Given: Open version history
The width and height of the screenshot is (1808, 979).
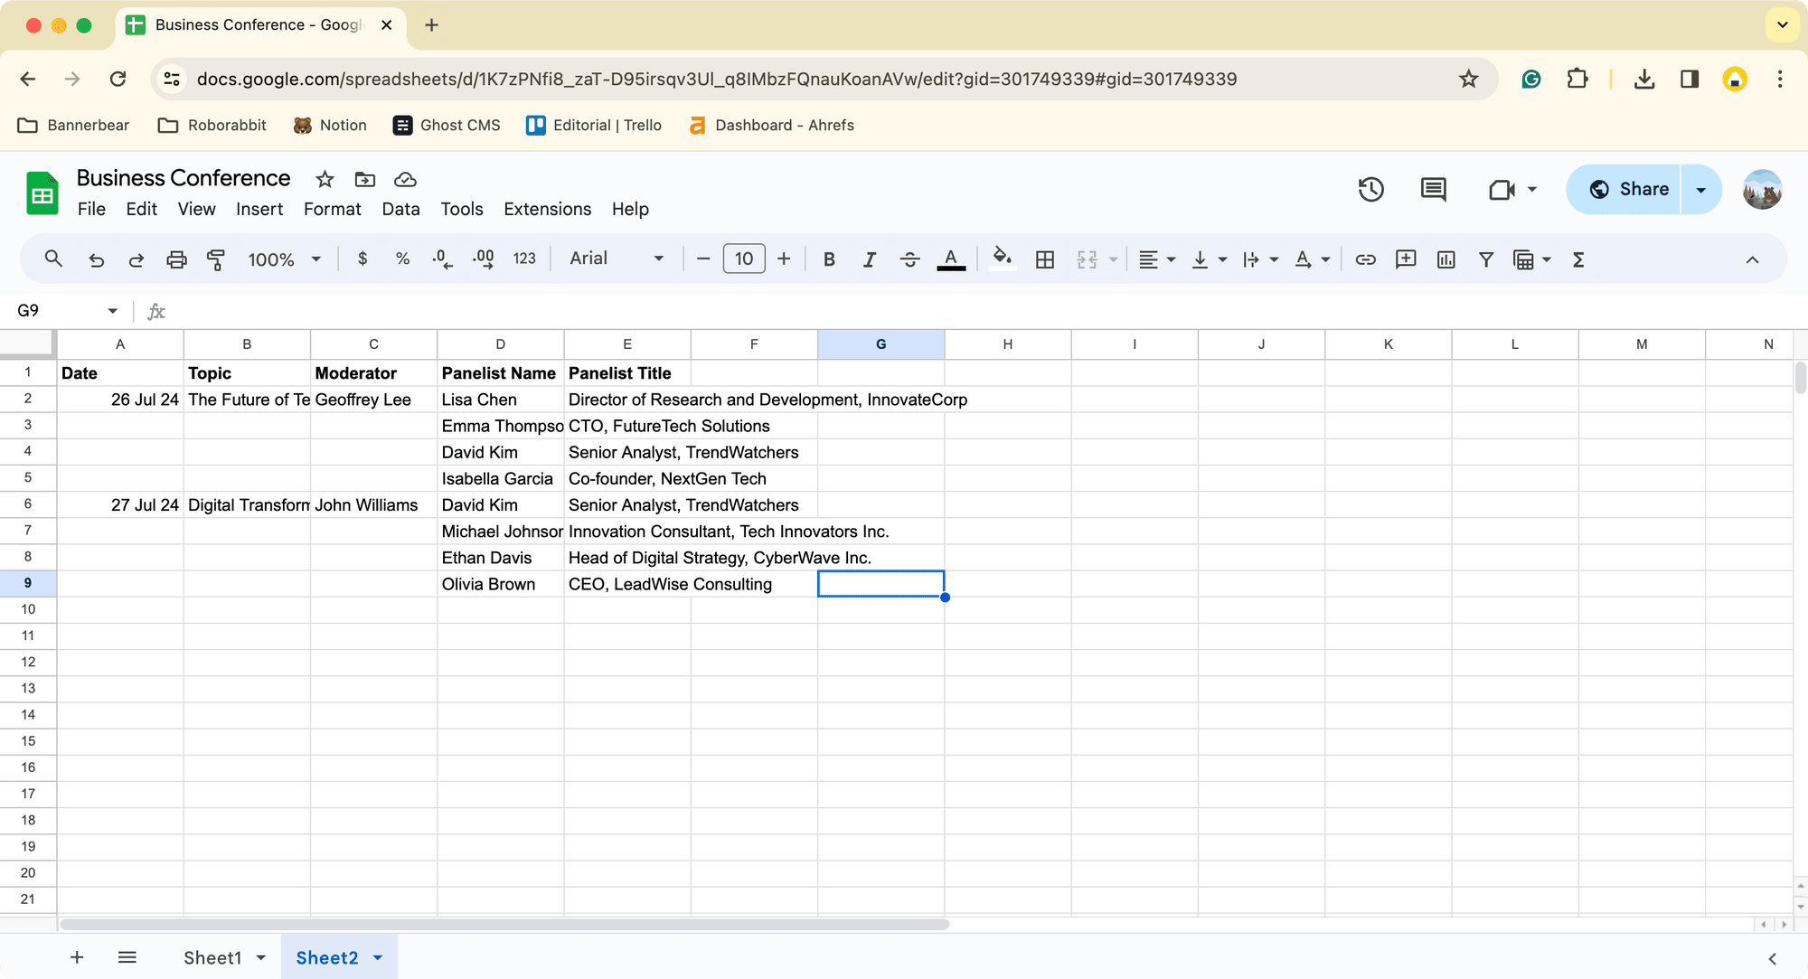Looking at the screenshot, I should pyautogui.click(x=1370, y=189).
